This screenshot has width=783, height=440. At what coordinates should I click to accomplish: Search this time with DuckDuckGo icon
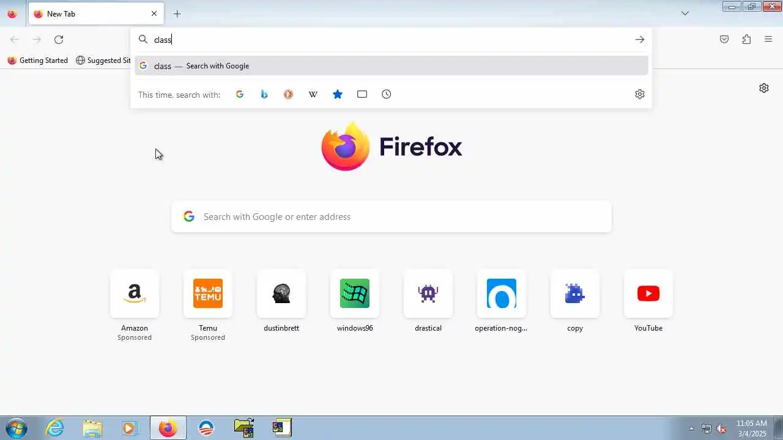tap(289, 94)
